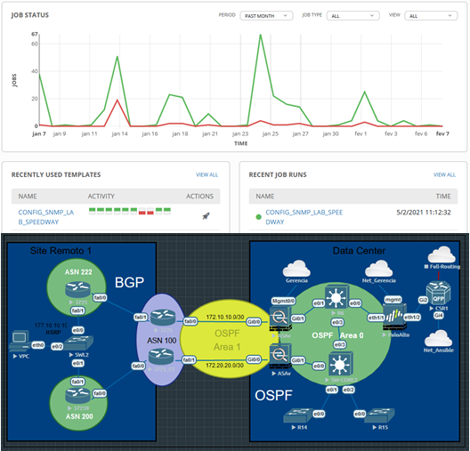Click the Site Remoto 1 title
470x451 pixels.
click(61, 251)
